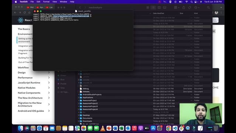Viewport: 236px width, 133px height.
Task: Open the Mail app in the Dock
Action: [x=52, y=128]
